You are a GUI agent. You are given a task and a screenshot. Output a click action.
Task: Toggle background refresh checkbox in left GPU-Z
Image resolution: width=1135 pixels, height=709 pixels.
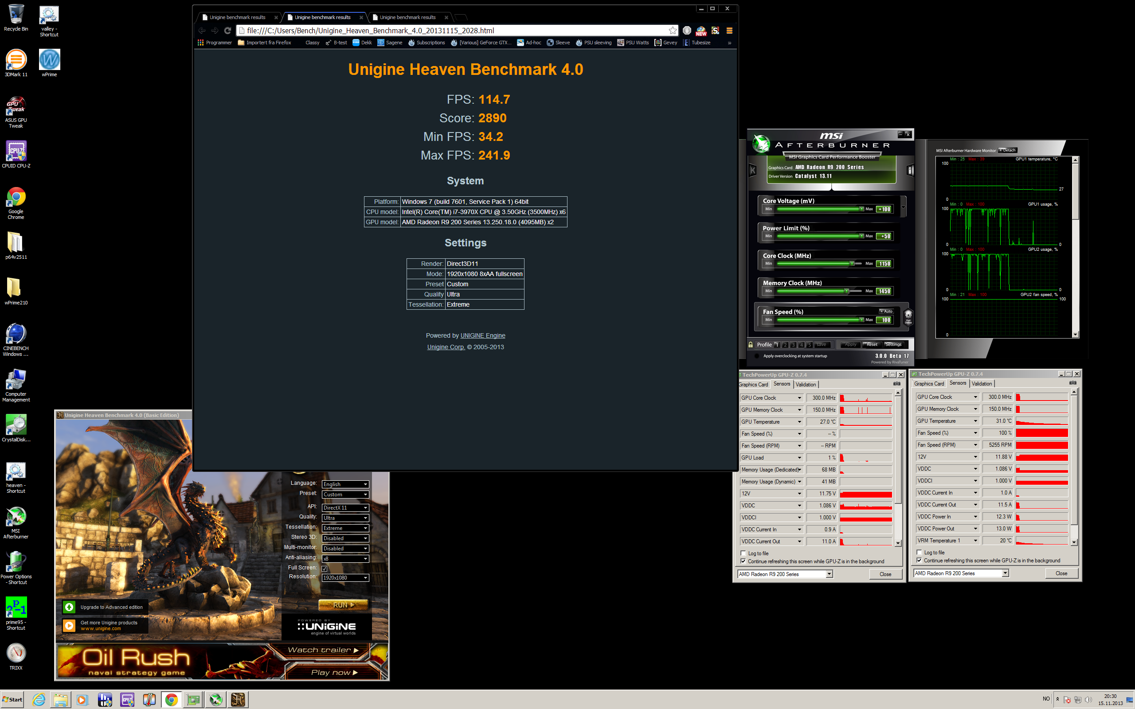(x=743, y=561)
